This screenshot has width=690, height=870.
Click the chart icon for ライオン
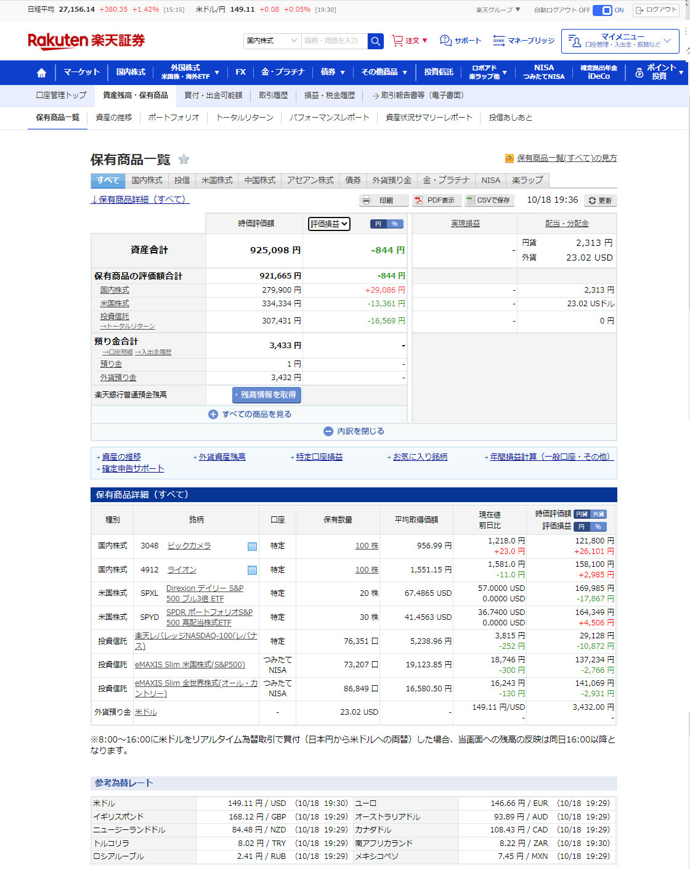[252, 571]
